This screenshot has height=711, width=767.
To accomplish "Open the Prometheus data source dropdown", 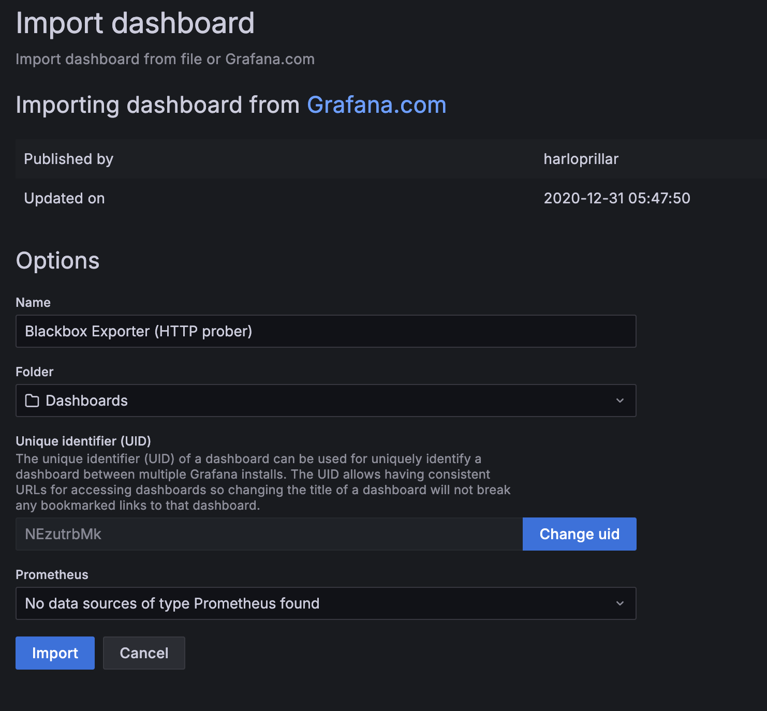I will click(326, 603).
